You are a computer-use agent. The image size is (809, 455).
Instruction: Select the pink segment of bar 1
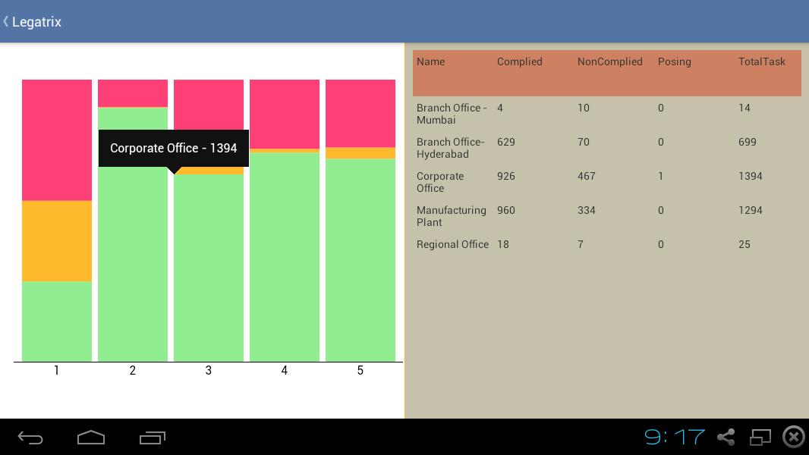[57, 140]
